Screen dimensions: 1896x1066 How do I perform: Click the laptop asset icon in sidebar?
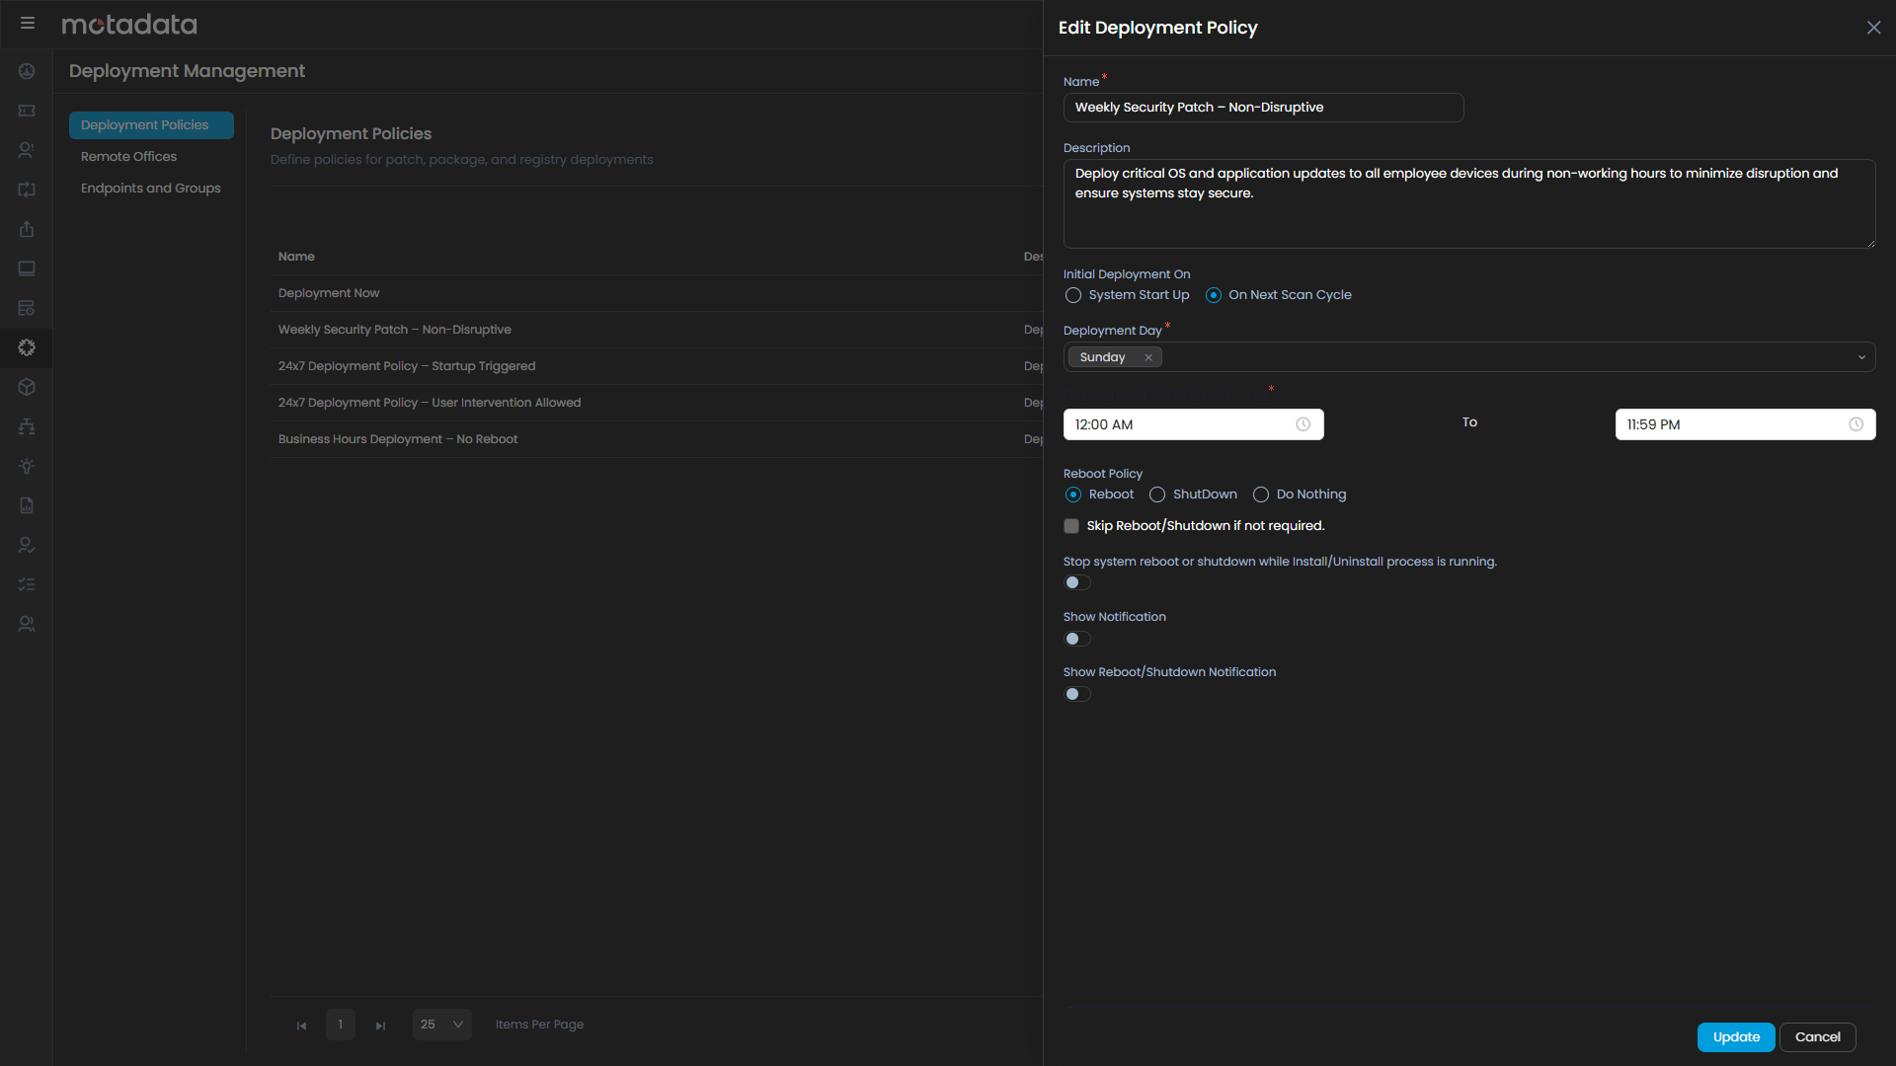(x=27, y=268)
